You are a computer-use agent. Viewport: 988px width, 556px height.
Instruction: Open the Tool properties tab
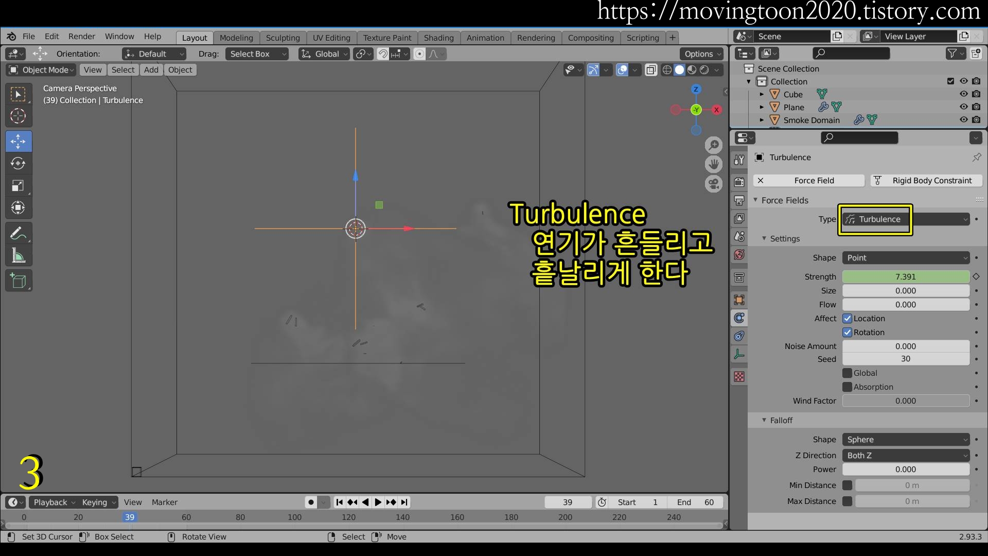[x=739, y=160]
